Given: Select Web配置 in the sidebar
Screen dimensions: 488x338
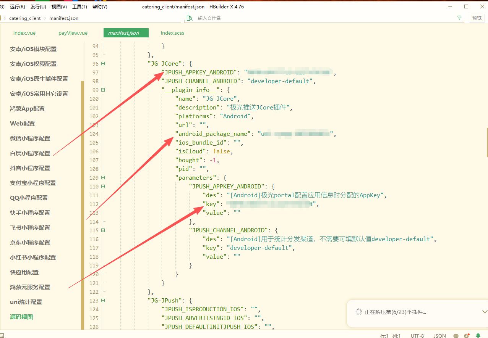Looking at the screenshot, I should pyautogui.click(x=22, y=124).
